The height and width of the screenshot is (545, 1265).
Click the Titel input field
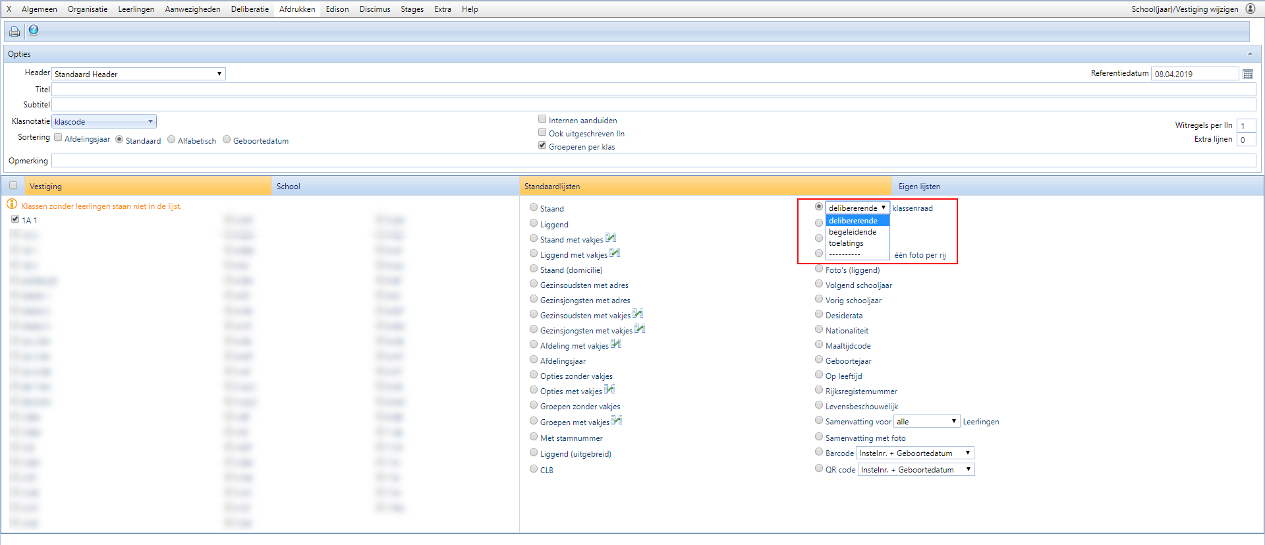tap(652, 90)
